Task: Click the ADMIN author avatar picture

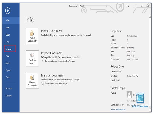Action: coord(129,95)
